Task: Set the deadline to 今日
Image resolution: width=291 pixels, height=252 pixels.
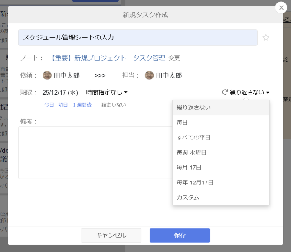Action: 49,105
